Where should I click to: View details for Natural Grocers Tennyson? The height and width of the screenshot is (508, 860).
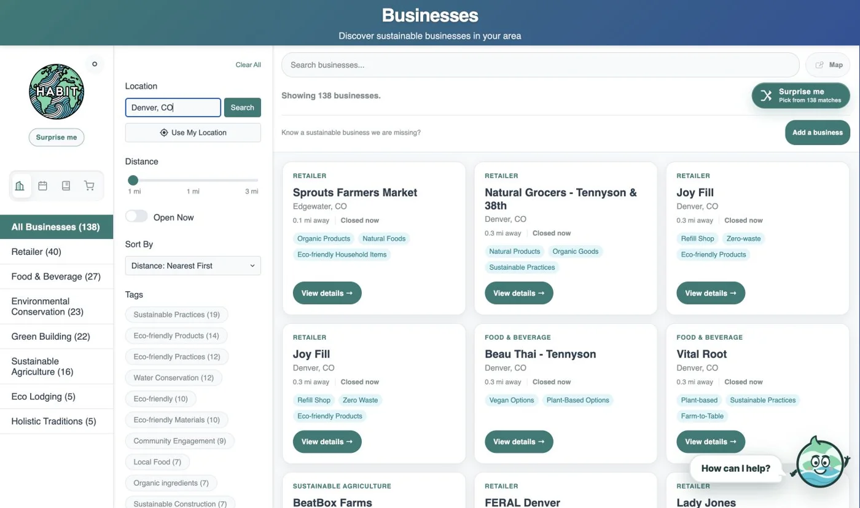[x=518, y=293]
